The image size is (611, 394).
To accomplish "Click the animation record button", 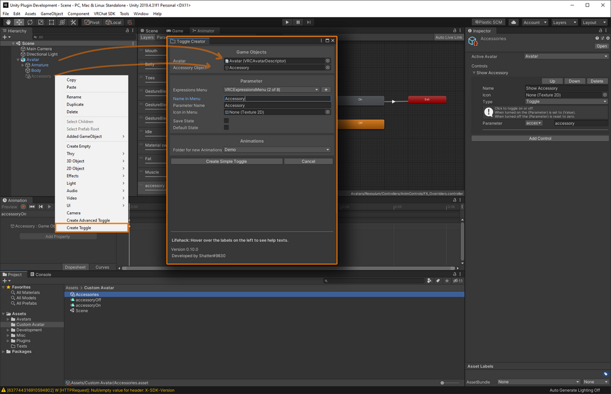I will click(23, 207).
